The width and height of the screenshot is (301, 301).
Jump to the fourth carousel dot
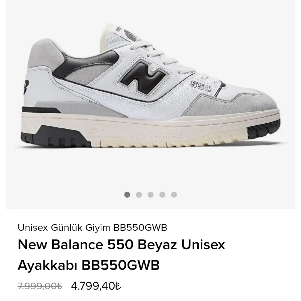click(162, 195)
